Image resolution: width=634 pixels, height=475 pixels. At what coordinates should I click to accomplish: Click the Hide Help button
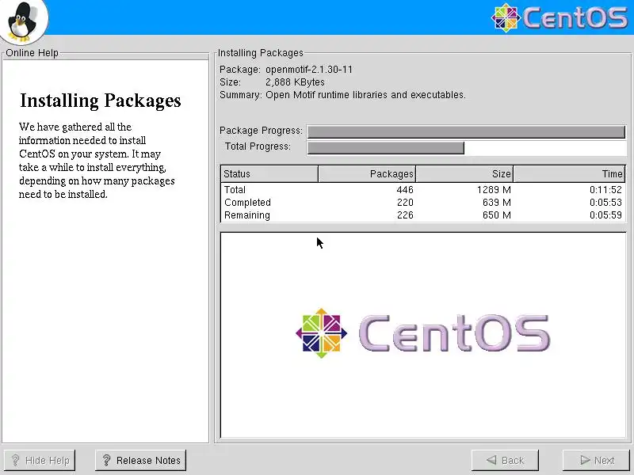[39, 460]
